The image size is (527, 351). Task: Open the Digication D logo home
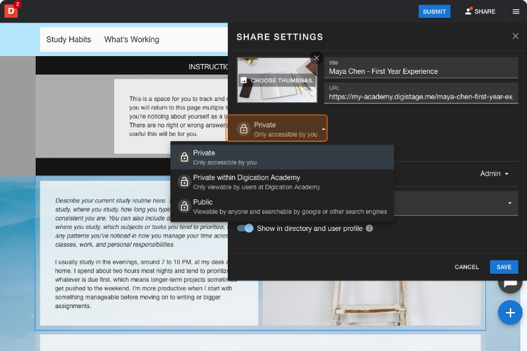pyautogui.click(x=11, y=11)
